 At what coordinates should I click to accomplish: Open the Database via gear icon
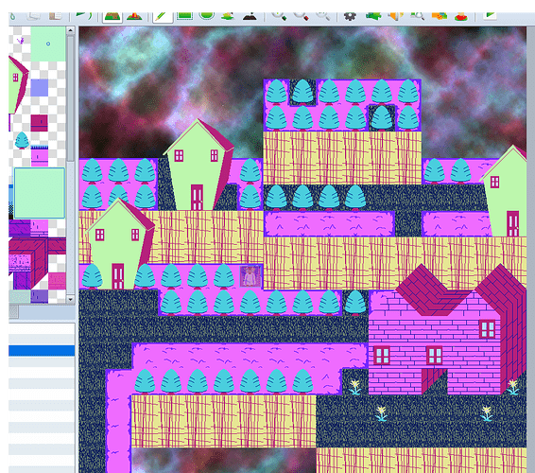click(x=350, y=16)
